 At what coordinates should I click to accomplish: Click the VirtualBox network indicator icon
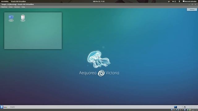178,110
